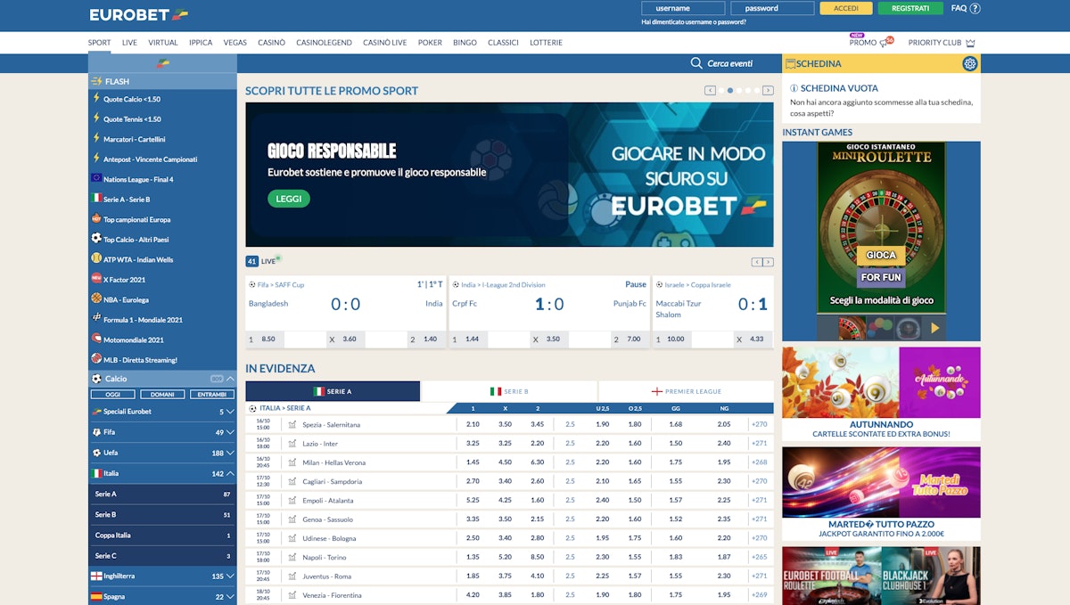
Task: Click the username input field
Action: tap(683, 7)
